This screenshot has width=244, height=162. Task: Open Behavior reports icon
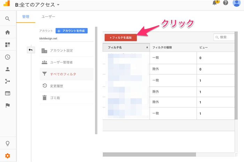point(8,93)
